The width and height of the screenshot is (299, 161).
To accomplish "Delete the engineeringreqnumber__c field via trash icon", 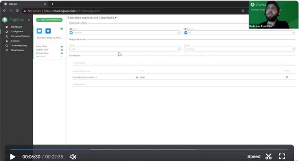I will click(286, 77).
